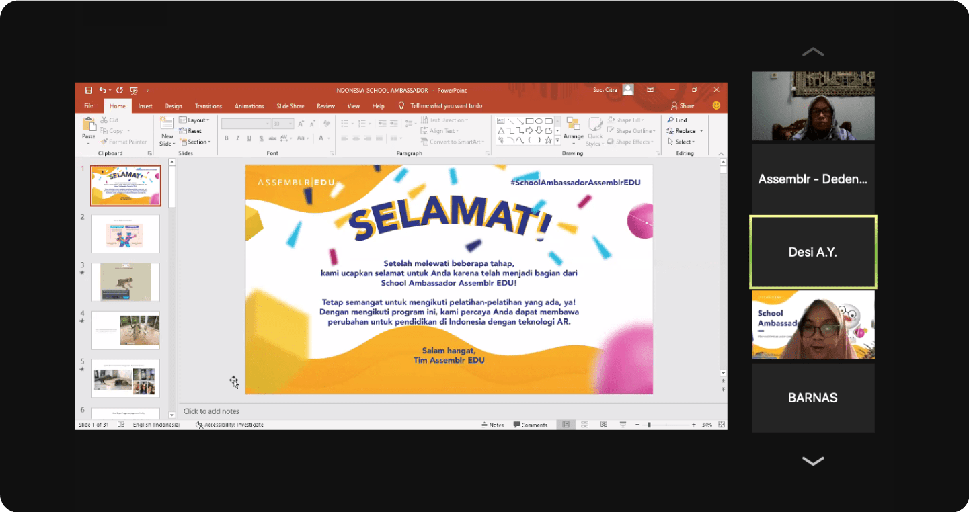Click the Quick Styles icon

[x=595, y=131]
